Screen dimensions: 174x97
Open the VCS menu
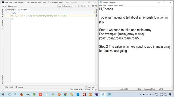click(x=49, y=2)
